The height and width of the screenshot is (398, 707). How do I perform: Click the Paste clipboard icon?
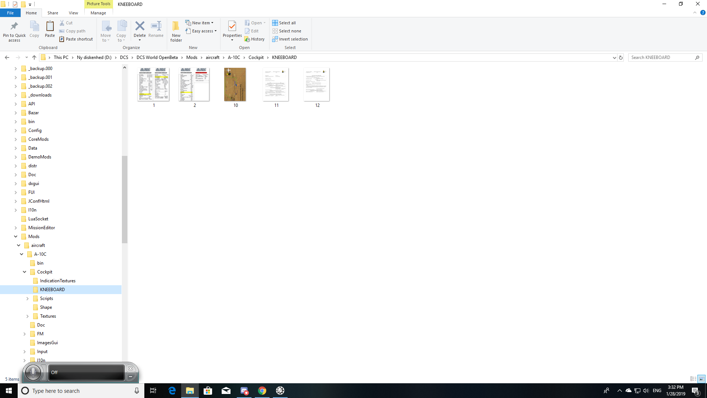point(50,26)
